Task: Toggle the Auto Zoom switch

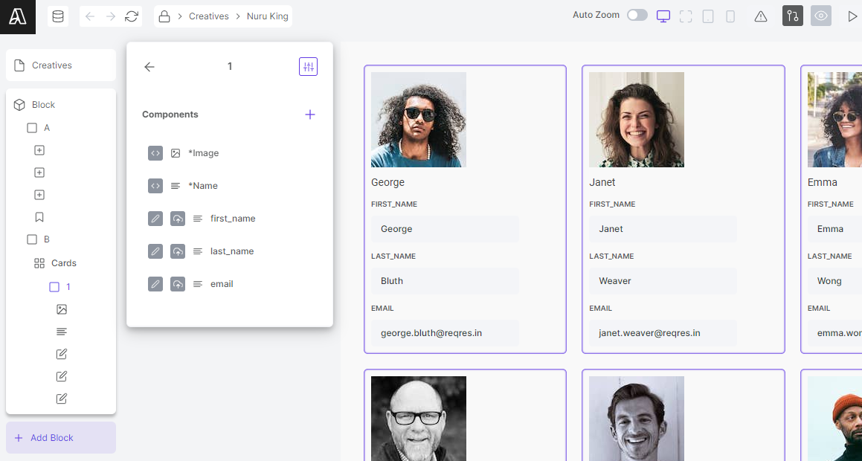Action: tap(637, 15)
